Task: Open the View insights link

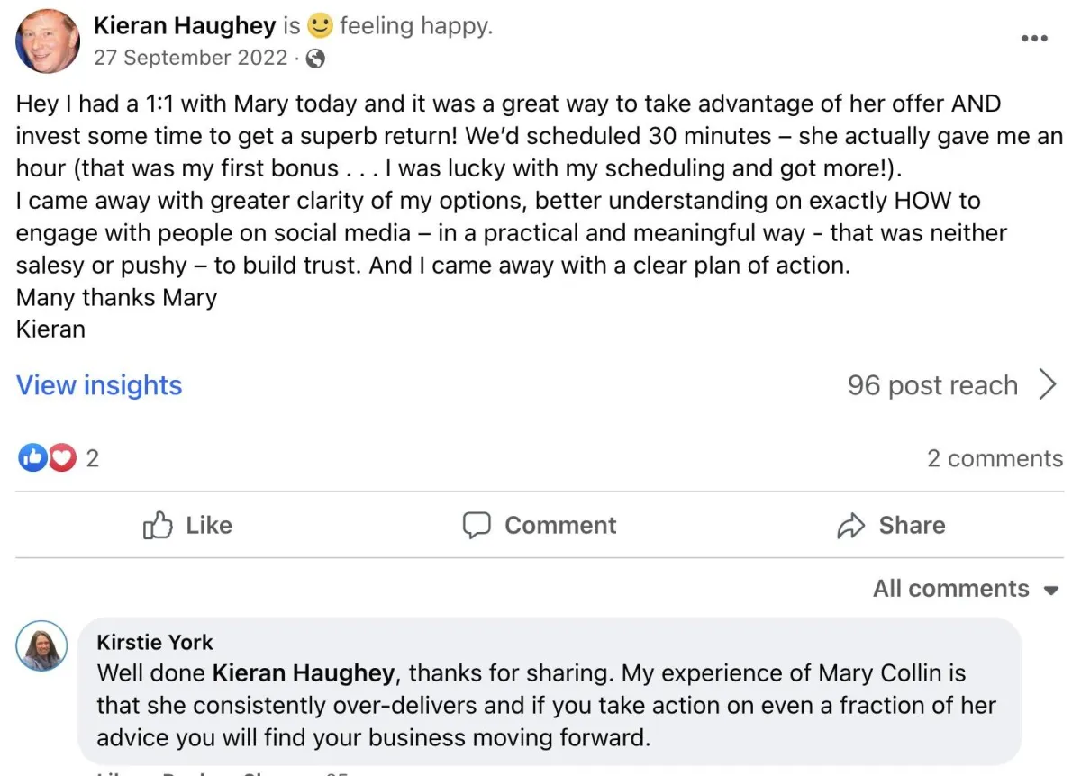Action: pos(99,385)
